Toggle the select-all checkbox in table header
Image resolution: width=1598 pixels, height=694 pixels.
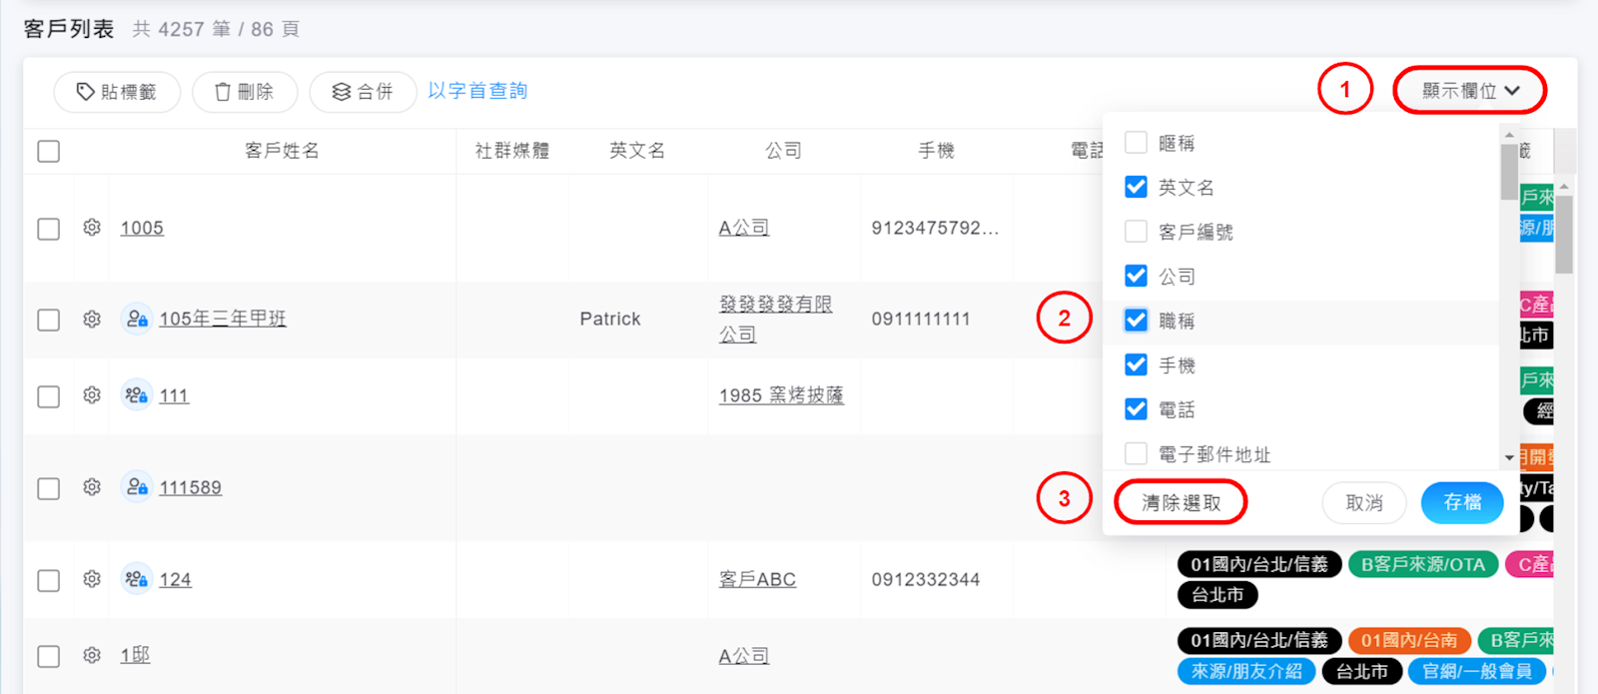tap(48, 151)
